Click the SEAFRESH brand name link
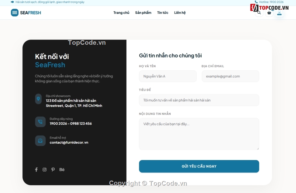This screenshot has width=296, height=193. point(31,13)
